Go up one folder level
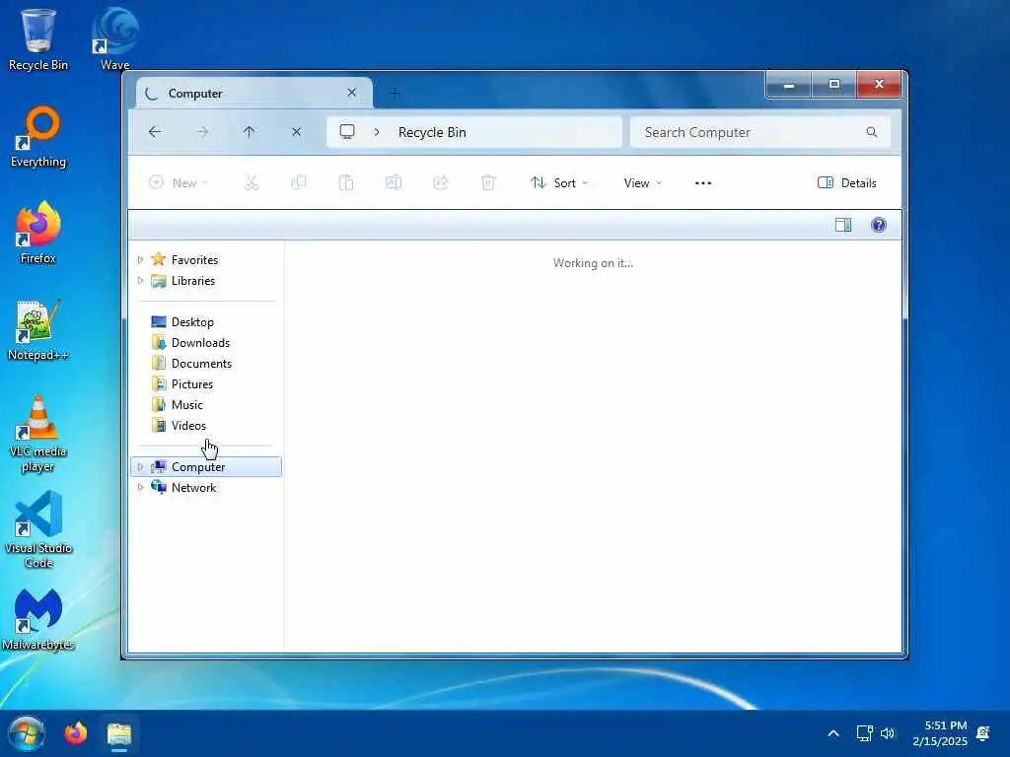 coord(250,132)
